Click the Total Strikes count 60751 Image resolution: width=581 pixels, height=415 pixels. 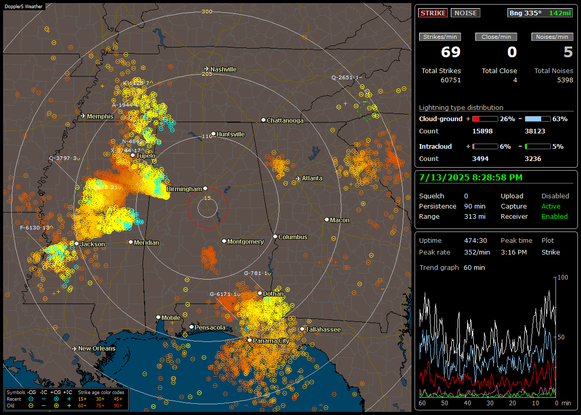[451, 80]
